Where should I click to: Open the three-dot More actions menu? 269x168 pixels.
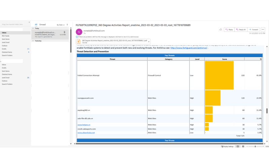point(263,30)
